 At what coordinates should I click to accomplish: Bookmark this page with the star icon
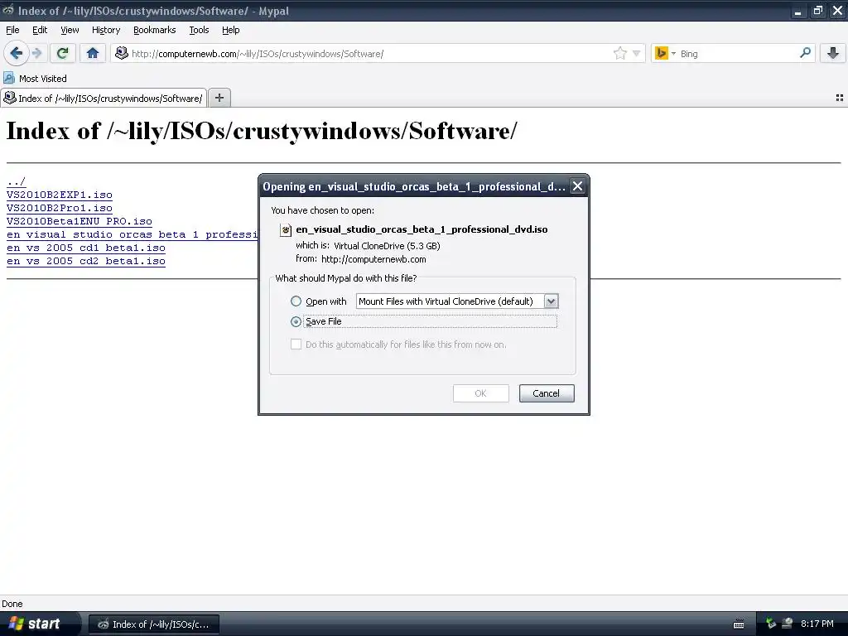coord(619,53)
